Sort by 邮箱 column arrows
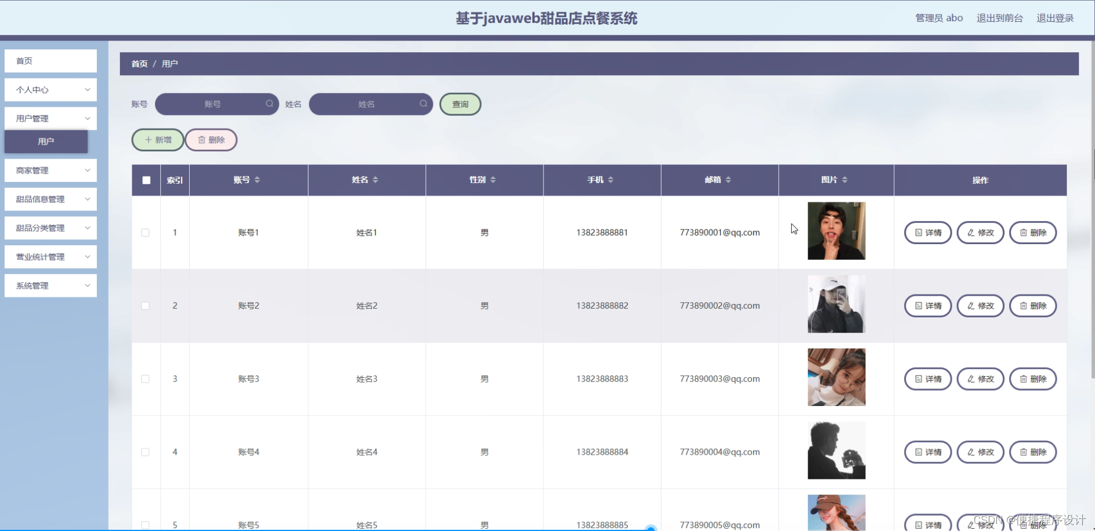Viewport: 1095px width, 531px height. (728, 180)
